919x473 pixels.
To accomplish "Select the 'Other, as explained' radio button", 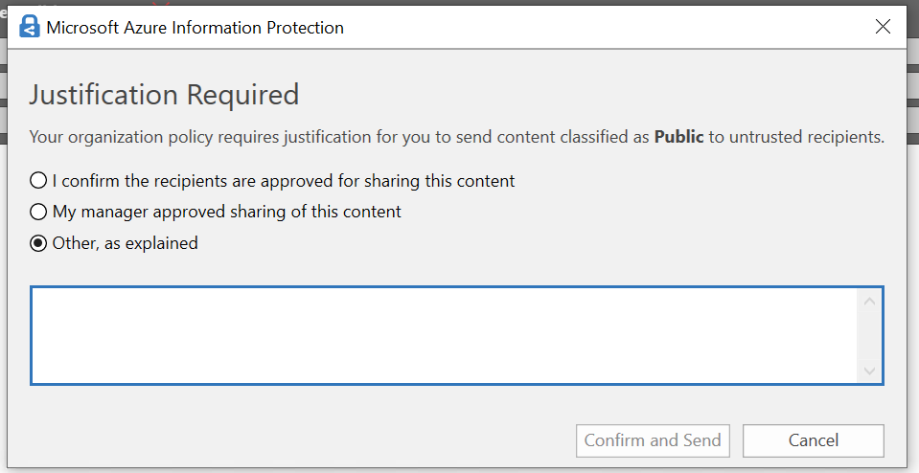I will click(38, 243).
